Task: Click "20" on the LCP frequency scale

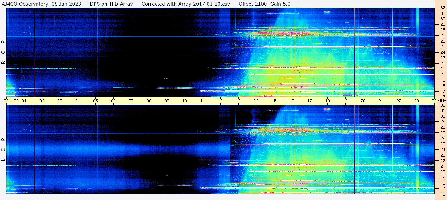Action: [x=442, y=172]
